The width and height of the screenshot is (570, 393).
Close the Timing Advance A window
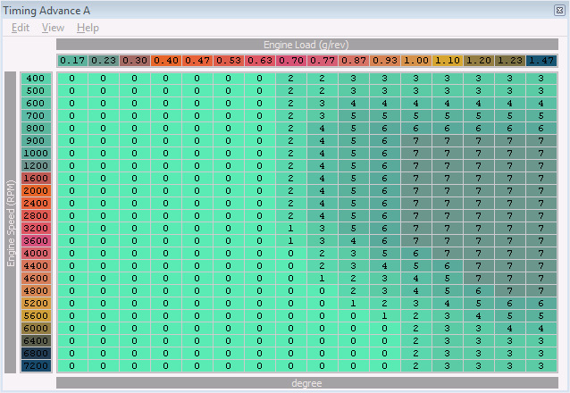click(559, 10)
